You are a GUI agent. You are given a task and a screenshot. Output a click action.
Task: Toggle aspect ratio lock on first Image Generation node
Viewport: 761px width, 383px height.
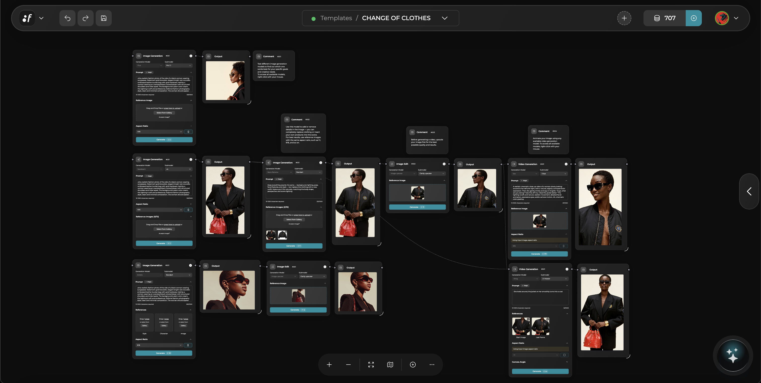click(188, 131)
